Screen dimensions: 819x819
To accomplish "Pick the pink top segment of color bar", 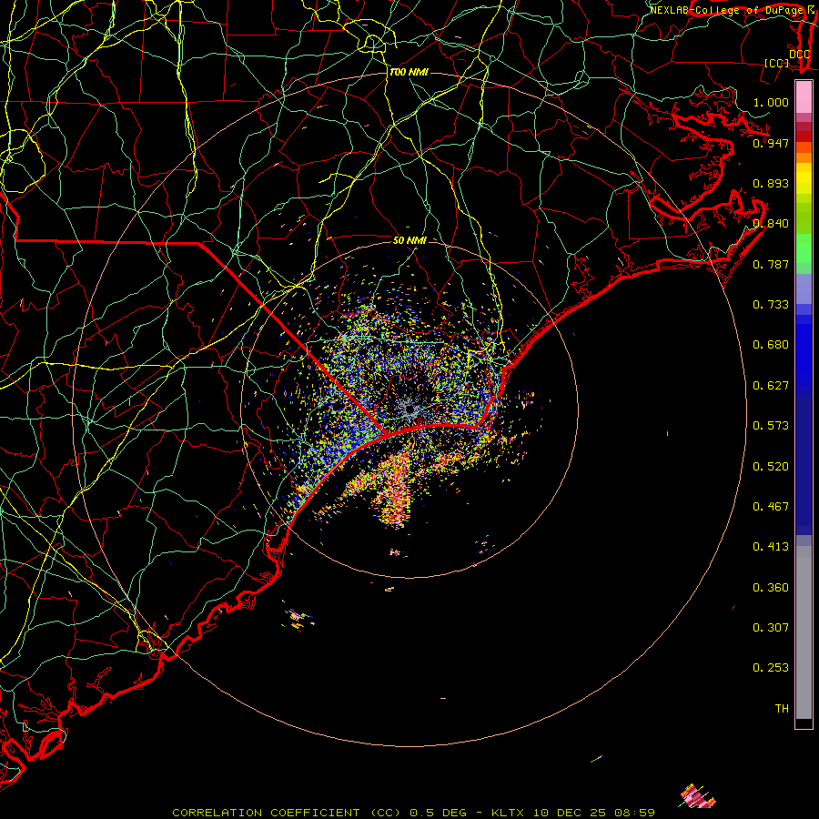I will coord(804,97).
